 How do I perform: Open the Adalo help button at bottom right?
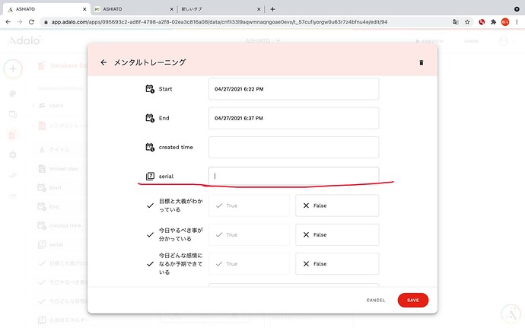click(x=511, y=314)
